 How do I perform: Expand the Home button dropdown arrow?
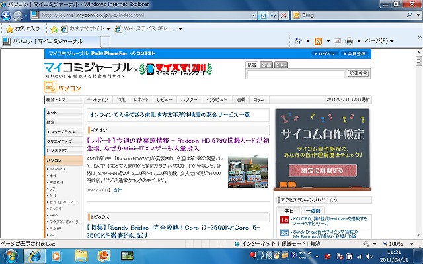[308, 41]
